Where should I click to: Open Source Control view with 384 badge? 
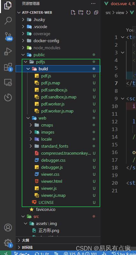tap(8, 36)
